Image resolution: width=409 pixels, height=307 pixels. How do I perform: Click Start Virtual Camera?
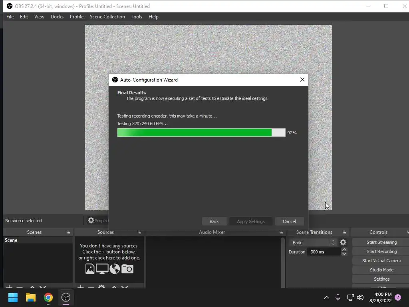(x=381, y=261)
